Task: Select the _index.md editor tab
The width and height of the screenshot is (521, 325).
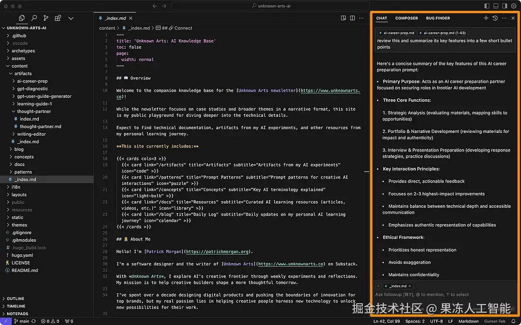Action: click(x=115, y=18)
